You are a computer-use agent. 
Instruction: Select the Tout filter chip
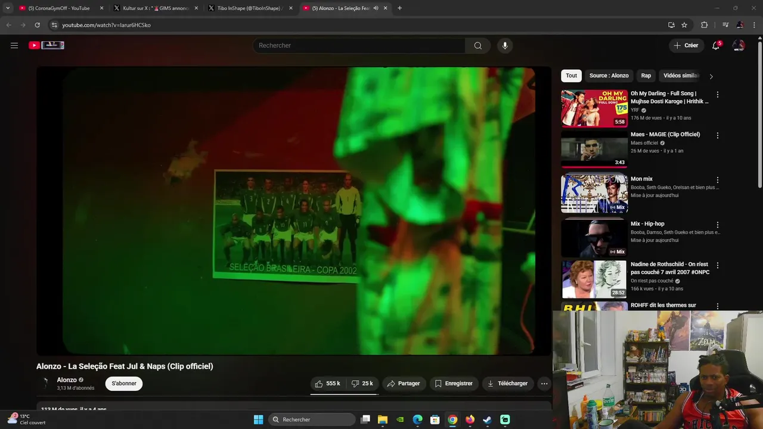click(571, 76)
